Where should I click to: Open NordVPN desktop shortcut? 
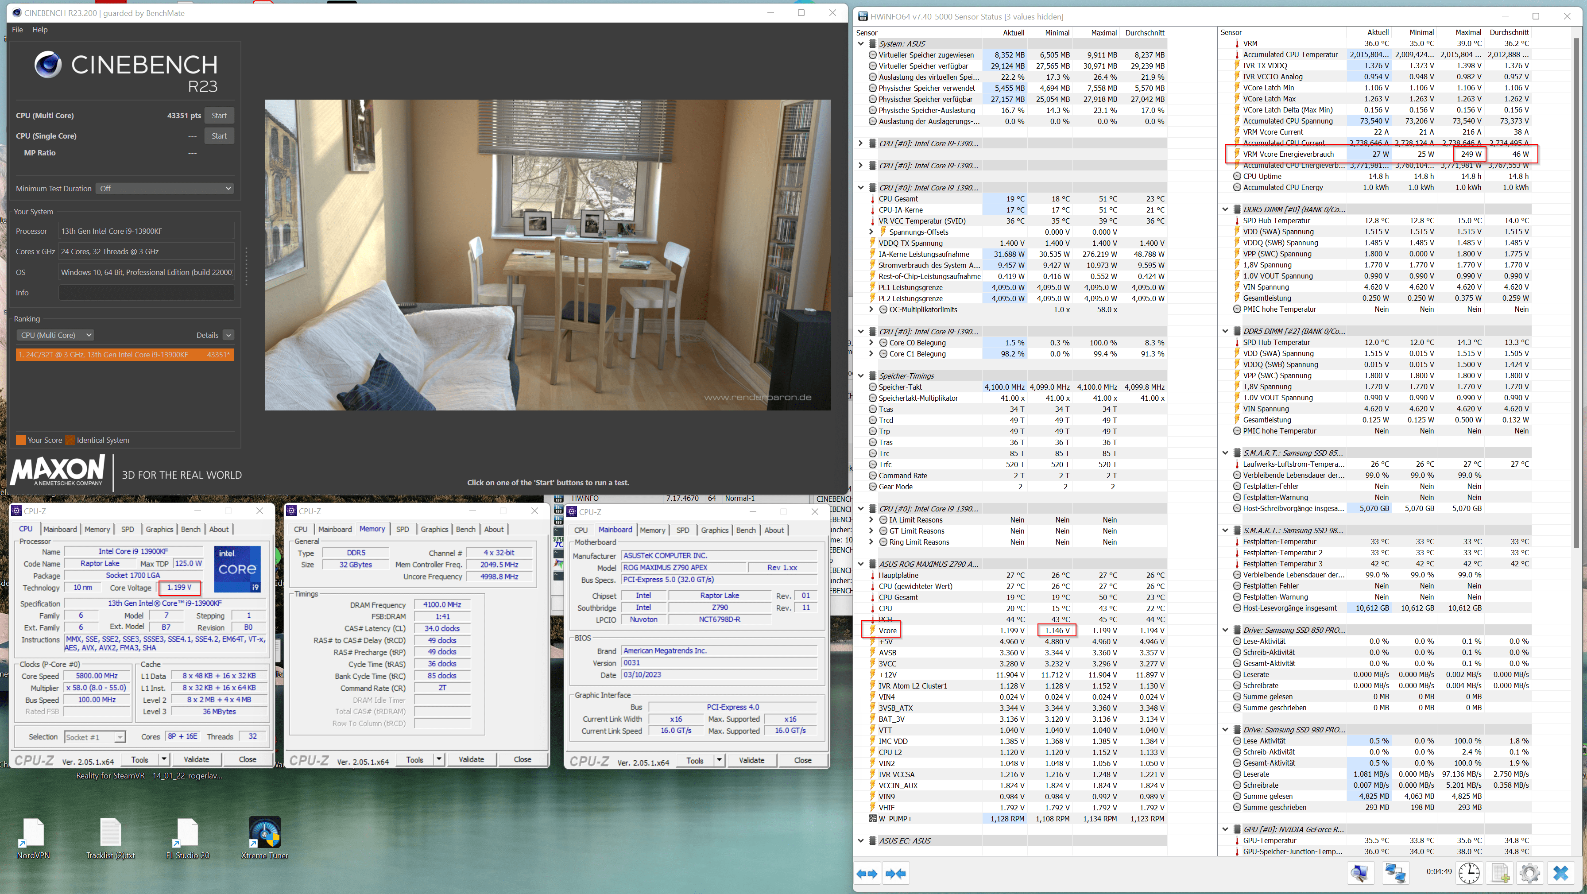point(33,838)
